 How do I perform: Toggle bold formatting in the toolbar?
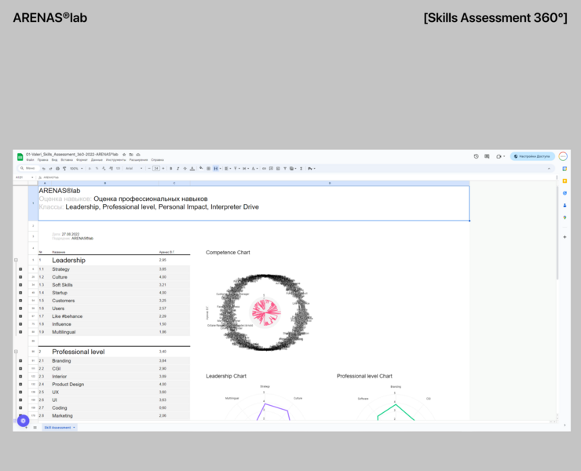(170, 168)
